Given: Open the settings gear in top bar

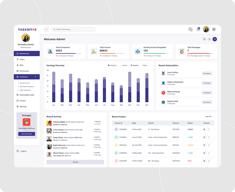Looking at the screenshot, I should 214,29.
